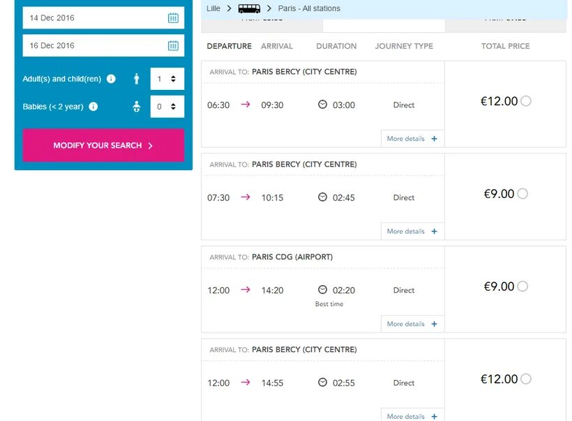The image size is (572, 421).
Task: Open babies count dropdown
Action: (x=167, y=107)
